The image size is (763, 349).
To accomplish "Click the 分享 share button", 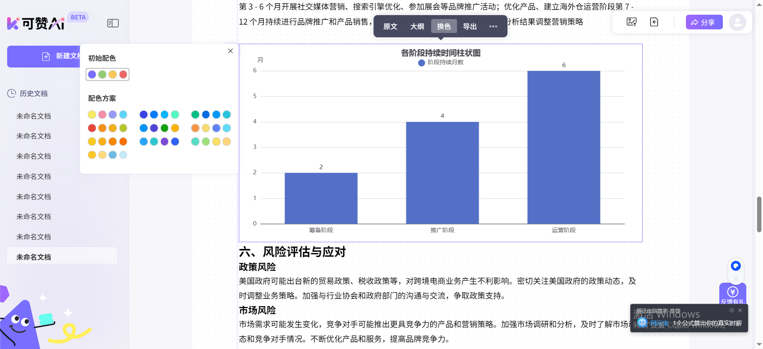I will tap(704, 22).
